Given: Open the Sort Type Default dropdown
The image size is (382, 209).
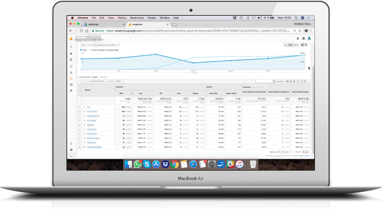Looking at the screenshot, I should pos(119,81).
